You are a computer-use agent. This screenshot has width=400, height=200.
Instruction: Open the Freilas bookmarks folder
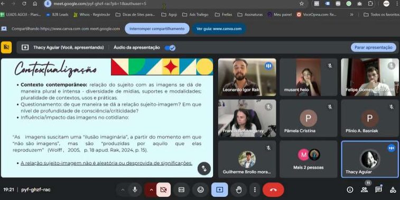click(224, 15)
